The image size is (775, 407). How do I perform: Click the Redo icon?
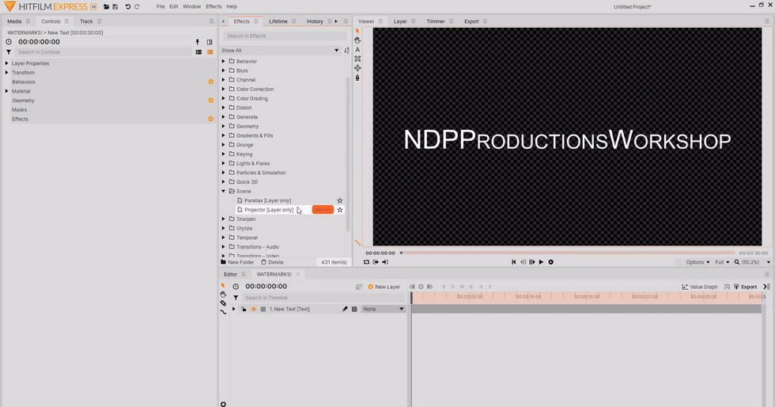pyautogui.click(x=137, y=6)
